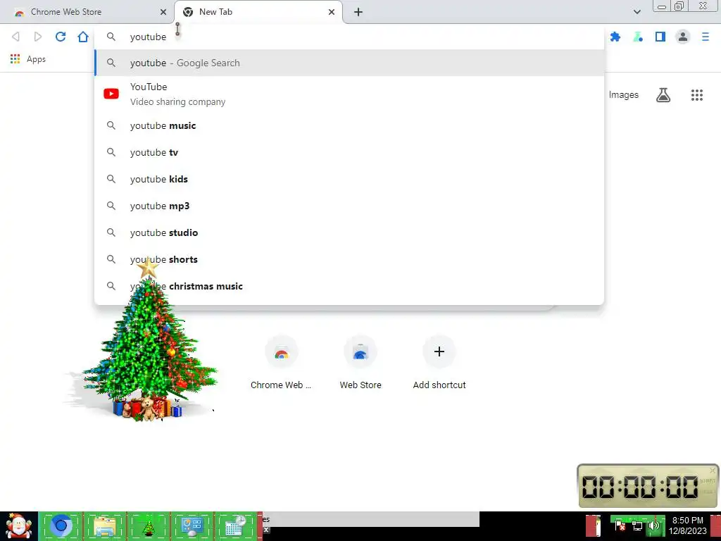Viewport: 721px width, 541px height.
Task: Open the Control Panel taskbar icon
Action: (x=192, y=526)
